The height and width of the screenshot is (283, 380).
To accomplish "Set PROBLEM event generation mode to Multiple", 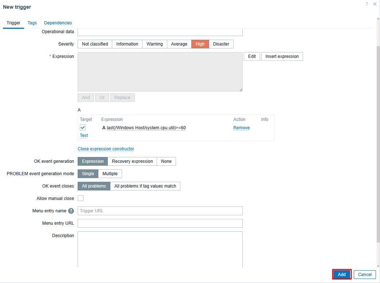I will tap(110, 174).
